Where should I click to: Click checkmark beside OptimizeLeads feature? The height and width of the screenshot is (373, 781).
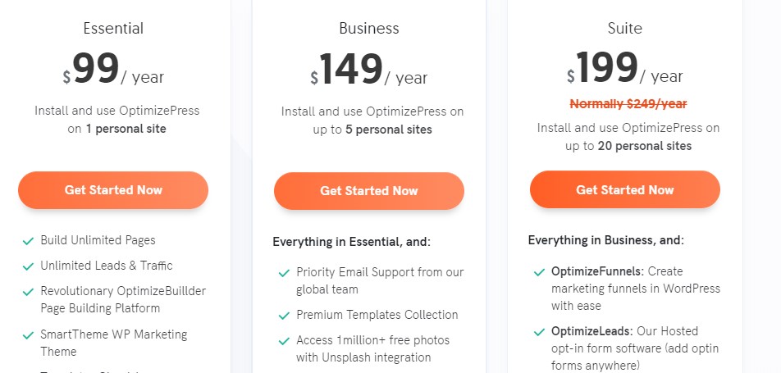pos(539,332)
